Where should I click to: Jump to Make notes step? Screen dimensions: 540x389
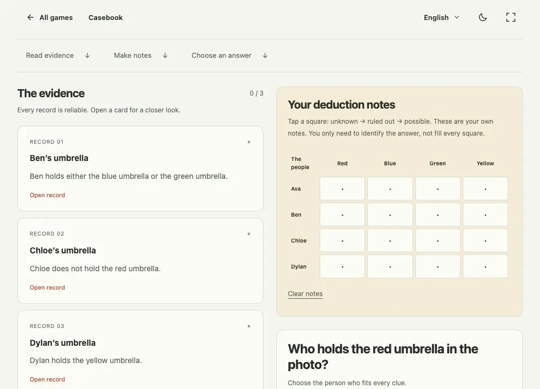141,56
